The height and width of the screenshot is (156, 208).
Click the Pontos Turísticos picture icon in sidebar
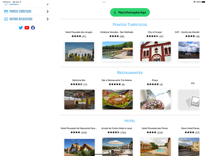(6, 12)
